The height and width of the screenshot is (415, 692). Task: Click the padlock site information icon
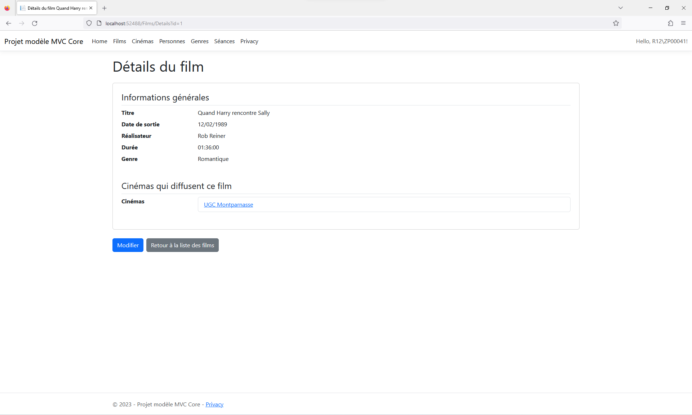pyautogui.click(x=98, y=23)
